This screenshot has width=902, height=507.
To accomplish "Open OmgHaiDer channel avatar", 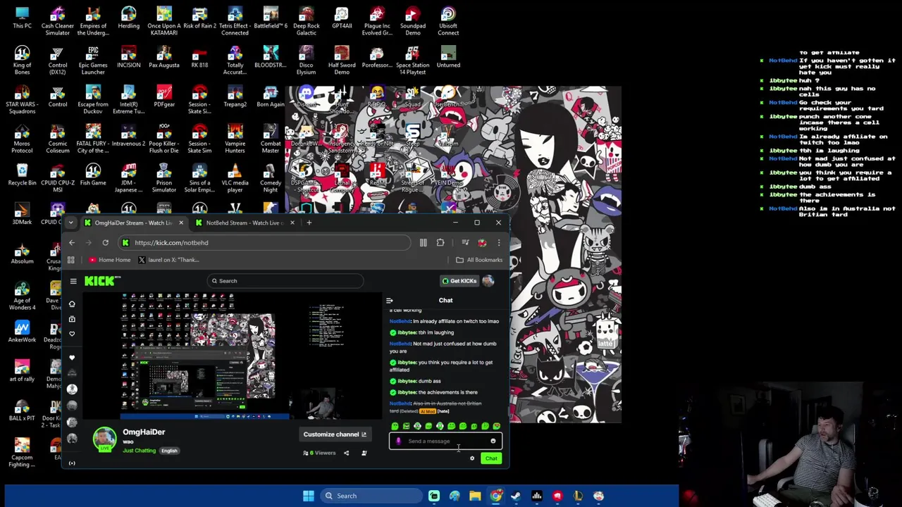I will 105,438.
